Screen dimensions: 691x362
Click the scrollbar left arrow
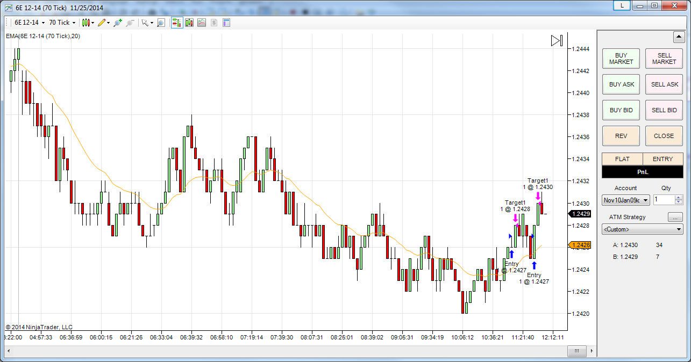pos(8,351)
